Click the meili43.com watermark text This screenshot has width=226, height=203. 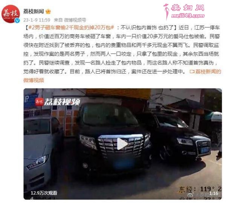(188, 15)
